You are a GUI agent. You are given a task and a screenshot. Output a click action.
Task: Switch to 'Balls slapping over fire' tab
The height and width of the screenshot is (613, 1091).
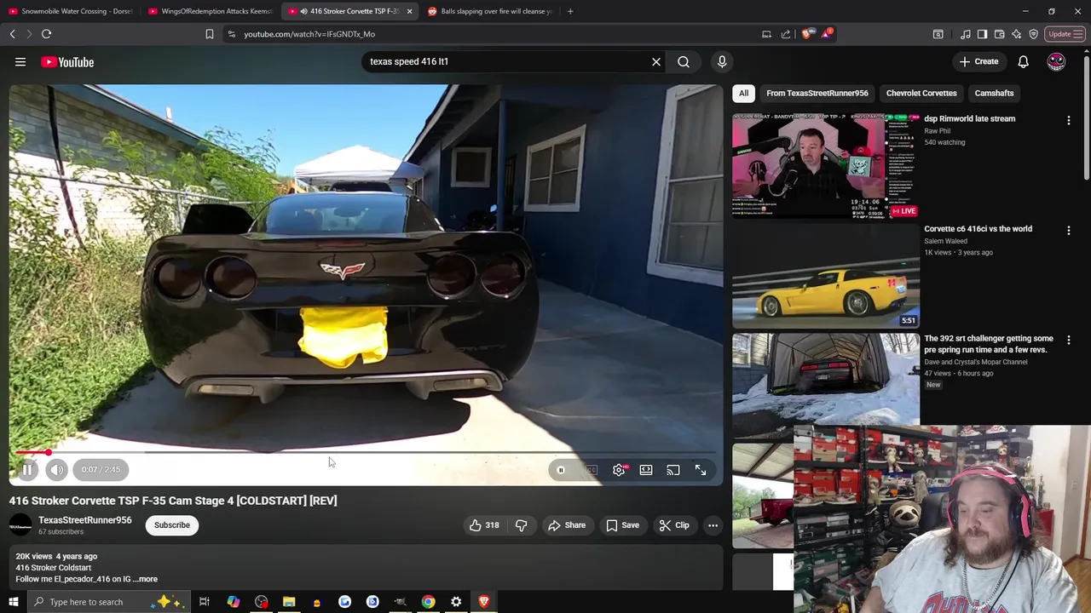[x=489, y=11]
